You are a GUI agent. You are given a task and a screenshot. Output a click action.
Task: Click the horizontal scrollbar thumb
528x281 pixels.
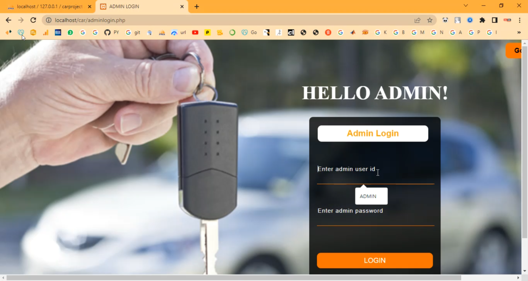(234, 278)
